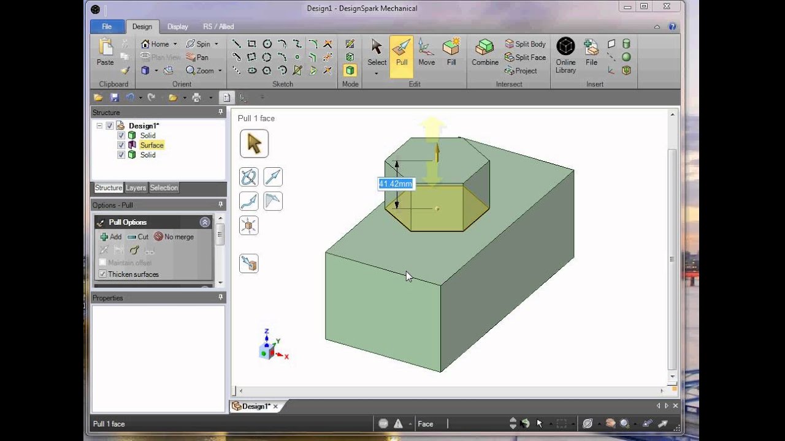This screenshot has width=785, height=441.
Task: Choose the Direction tool guide in viewport
Action: [273, 177]
